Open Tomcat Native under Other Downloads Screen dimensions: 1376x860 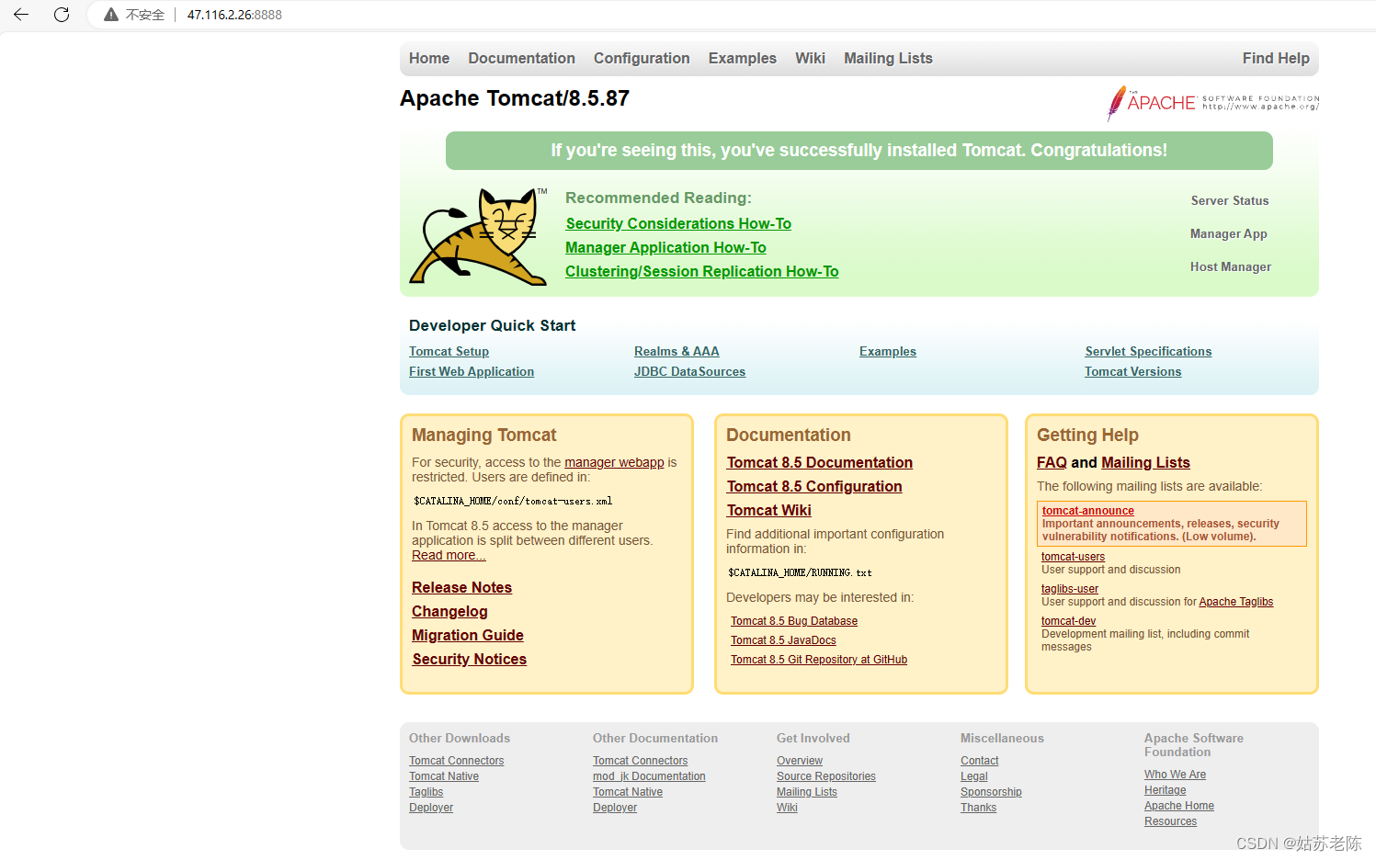(444, 776)
